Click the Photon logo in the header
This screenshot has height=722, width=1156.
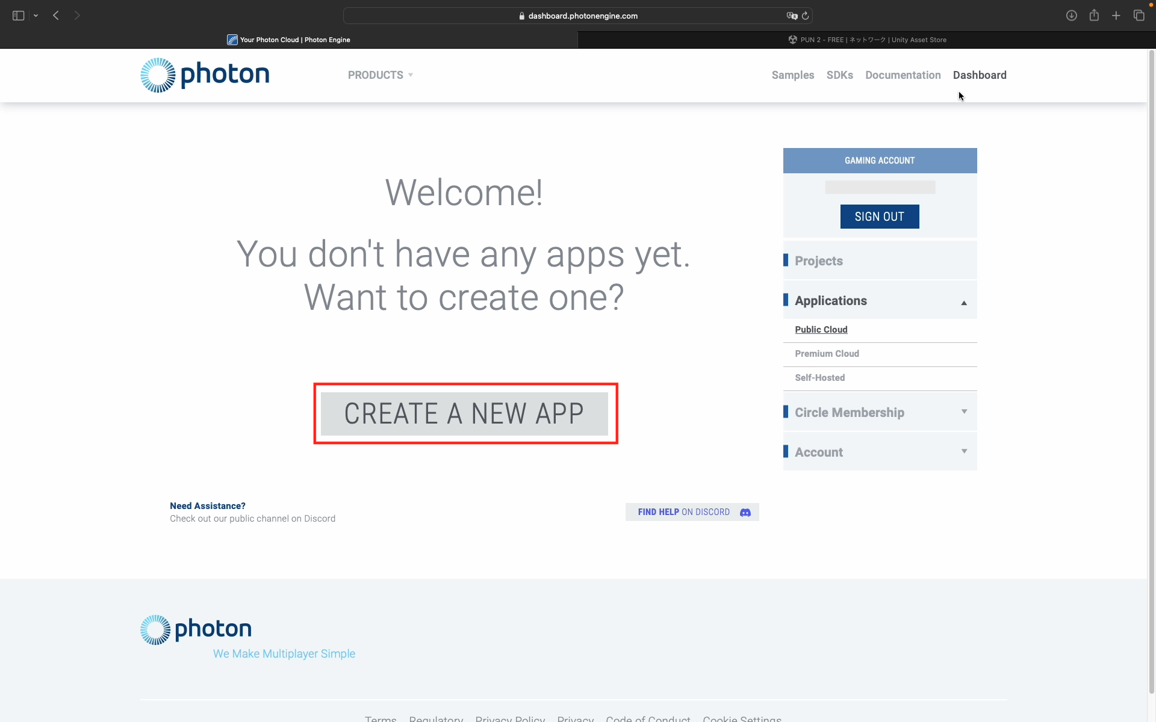click(205, 75)
